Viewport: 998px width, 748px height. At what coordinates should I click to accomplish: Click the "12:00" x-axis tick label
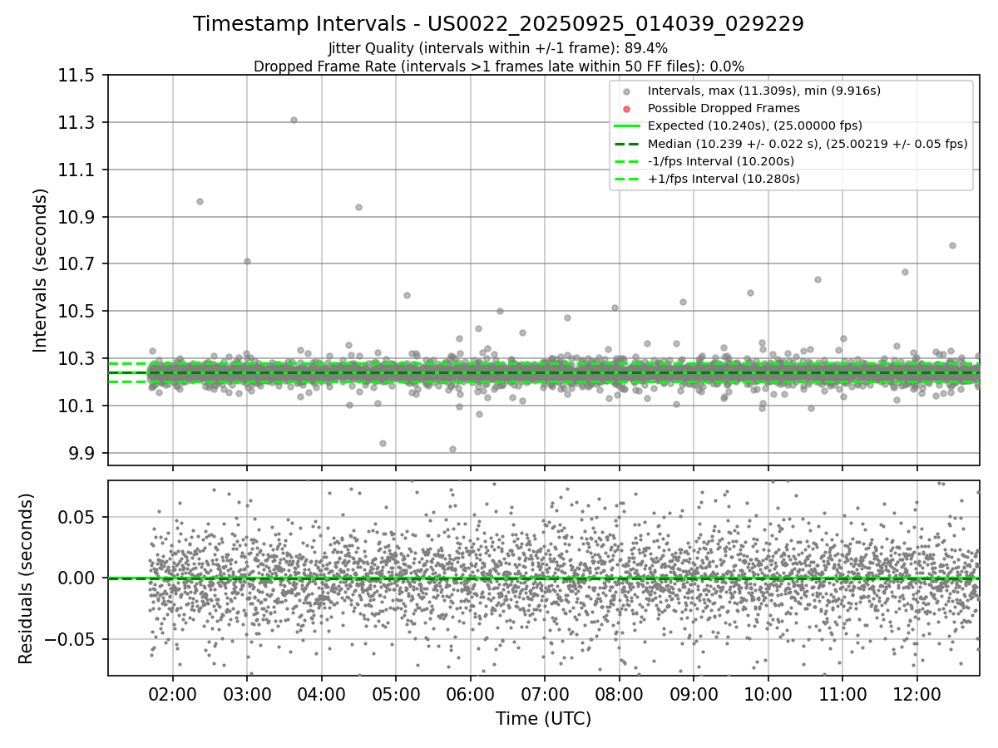pyautogui.click(x=917, y=694)
